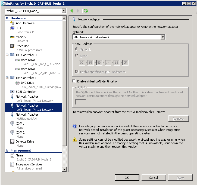Open the virtual machine selector dropdown

(35, 11)
